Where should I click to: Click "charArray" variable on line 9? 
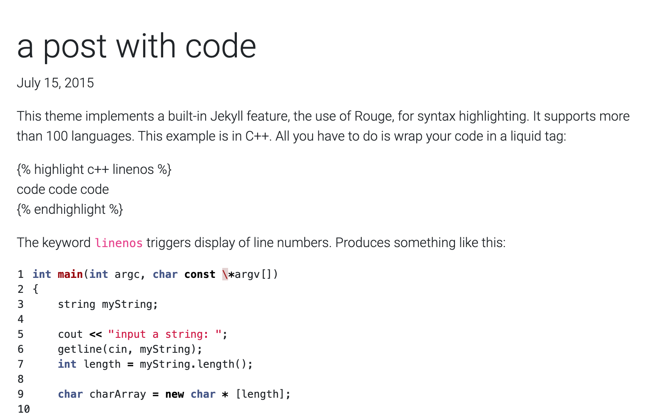pyautogui.click(x=118, y=394)
